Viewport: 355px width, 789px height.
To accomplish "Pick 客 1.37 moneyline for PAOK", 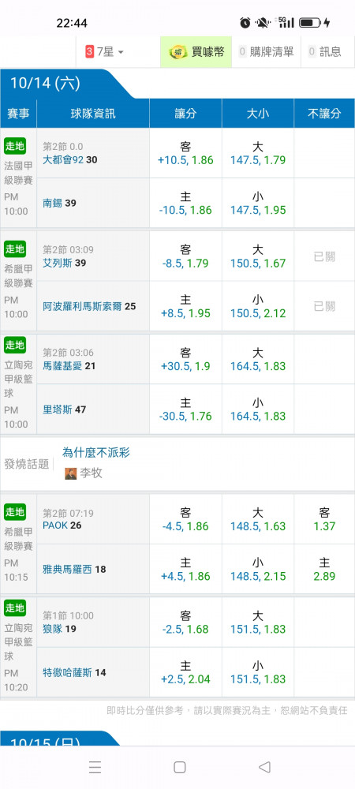I will coord(324,519).
